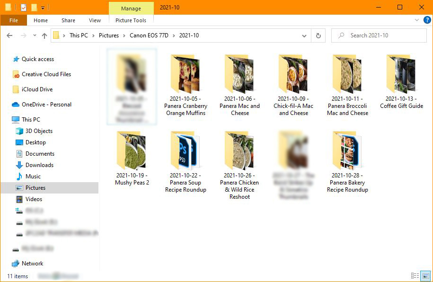Navigate back to the previous folder
The width and height of the screenshot is (433, 282).
tap(9, 35)
